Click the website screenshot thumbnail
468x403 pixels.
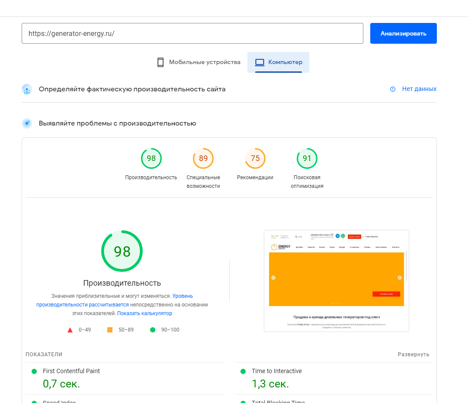pyautogui.click(x=336, y=281)
